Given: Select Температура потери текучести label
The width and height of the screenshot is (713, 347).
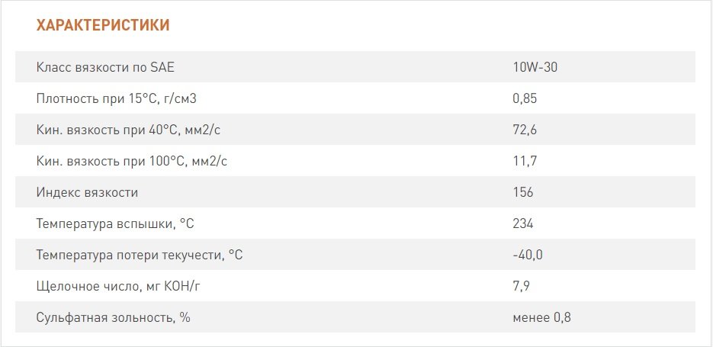Looking at the screenshot, I should click(140, 255).
